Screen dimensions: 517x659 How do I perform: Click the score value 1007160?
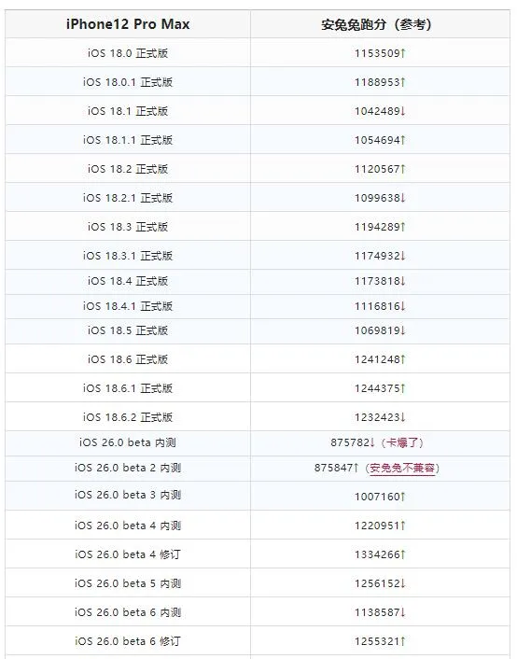[x=377, y=497]
